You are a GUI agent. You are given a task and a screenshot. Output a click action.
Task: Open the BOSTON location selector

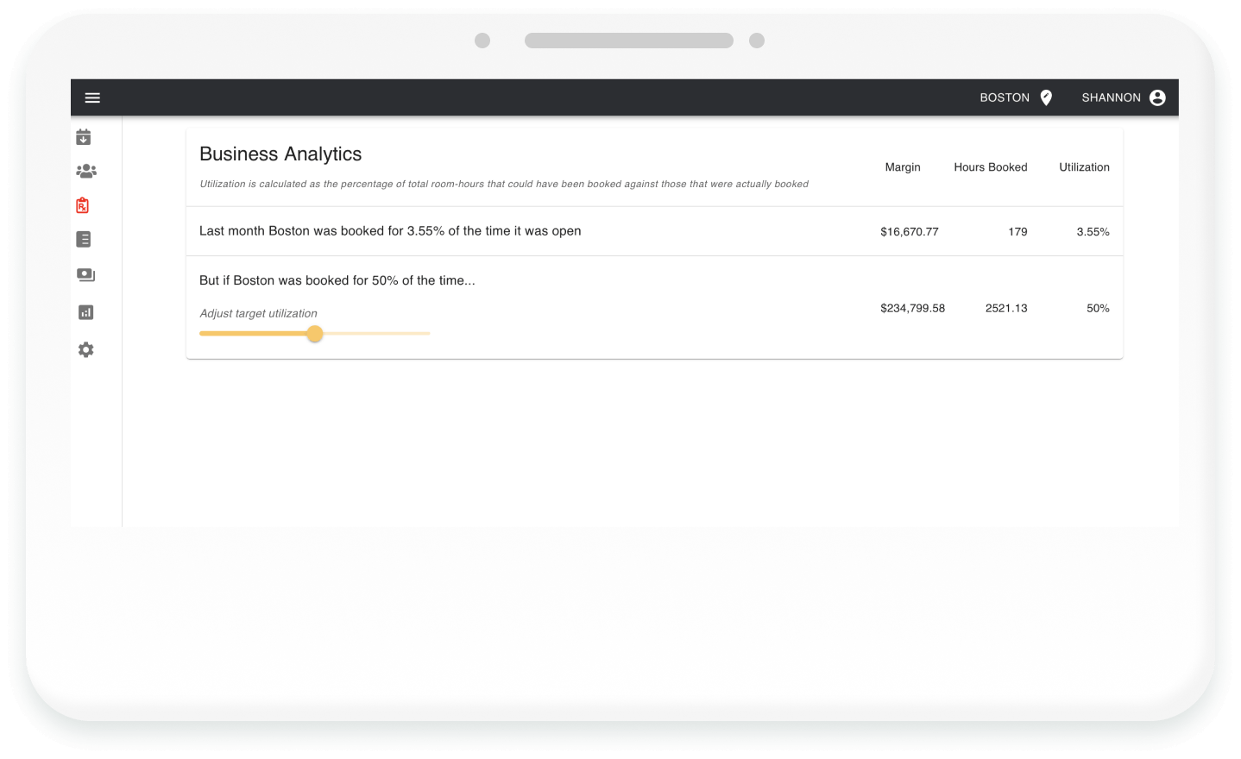[x=1005, y=98]
